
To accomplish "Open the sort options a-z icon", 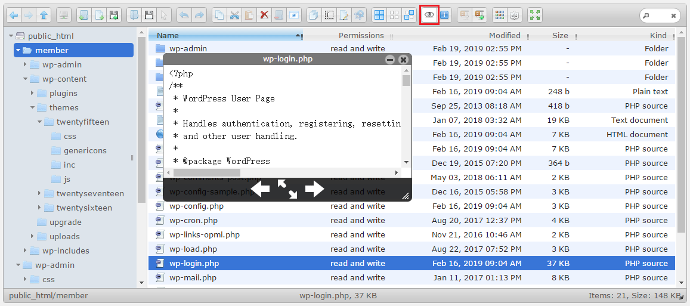I will tap(515, 15).
